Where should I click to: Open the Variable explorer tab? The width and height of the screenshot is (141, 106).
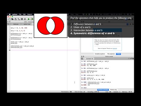coord(100,54)
